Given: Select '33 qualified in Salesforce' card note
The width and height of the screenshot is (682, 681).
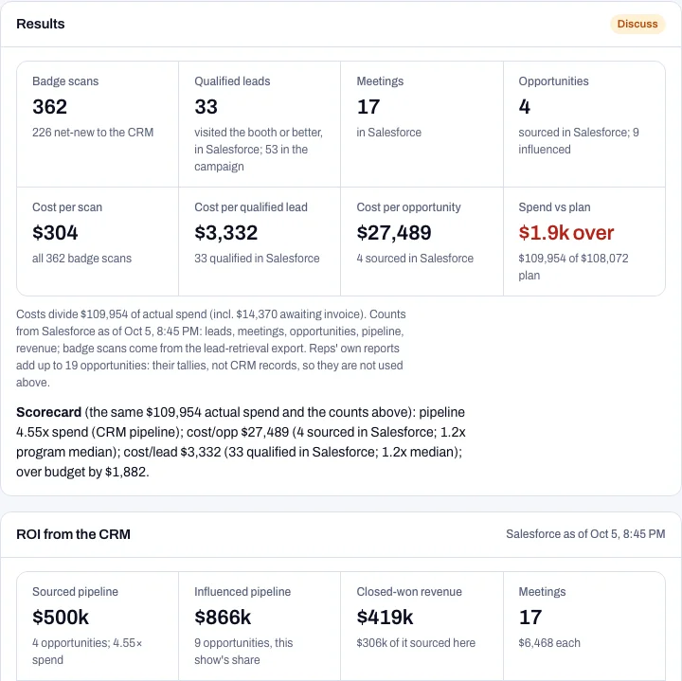Looking at the screenshot, I should coord(257,259).
